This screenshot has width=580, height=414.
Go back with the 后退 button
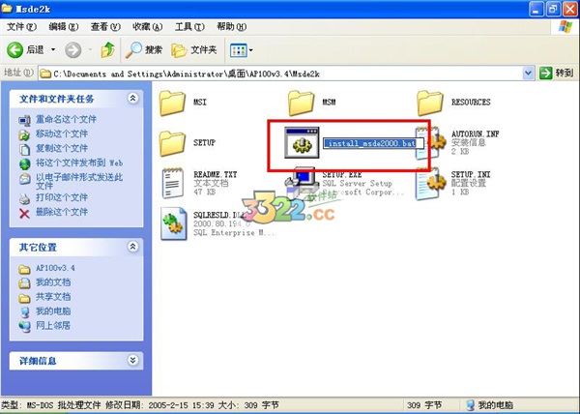click(x=25, y=49)
